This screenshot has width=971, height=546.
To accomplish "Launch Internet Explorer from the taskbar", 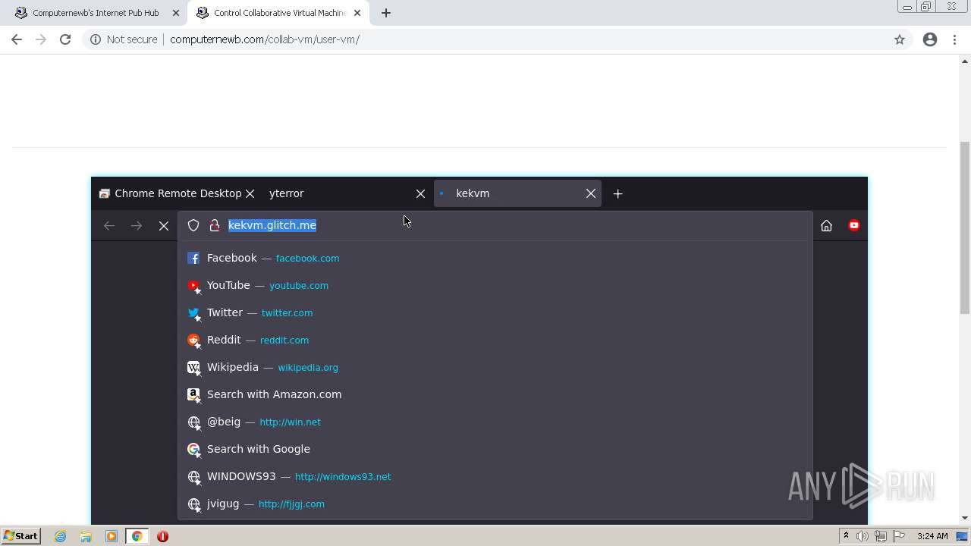I will tap(61, 536).
